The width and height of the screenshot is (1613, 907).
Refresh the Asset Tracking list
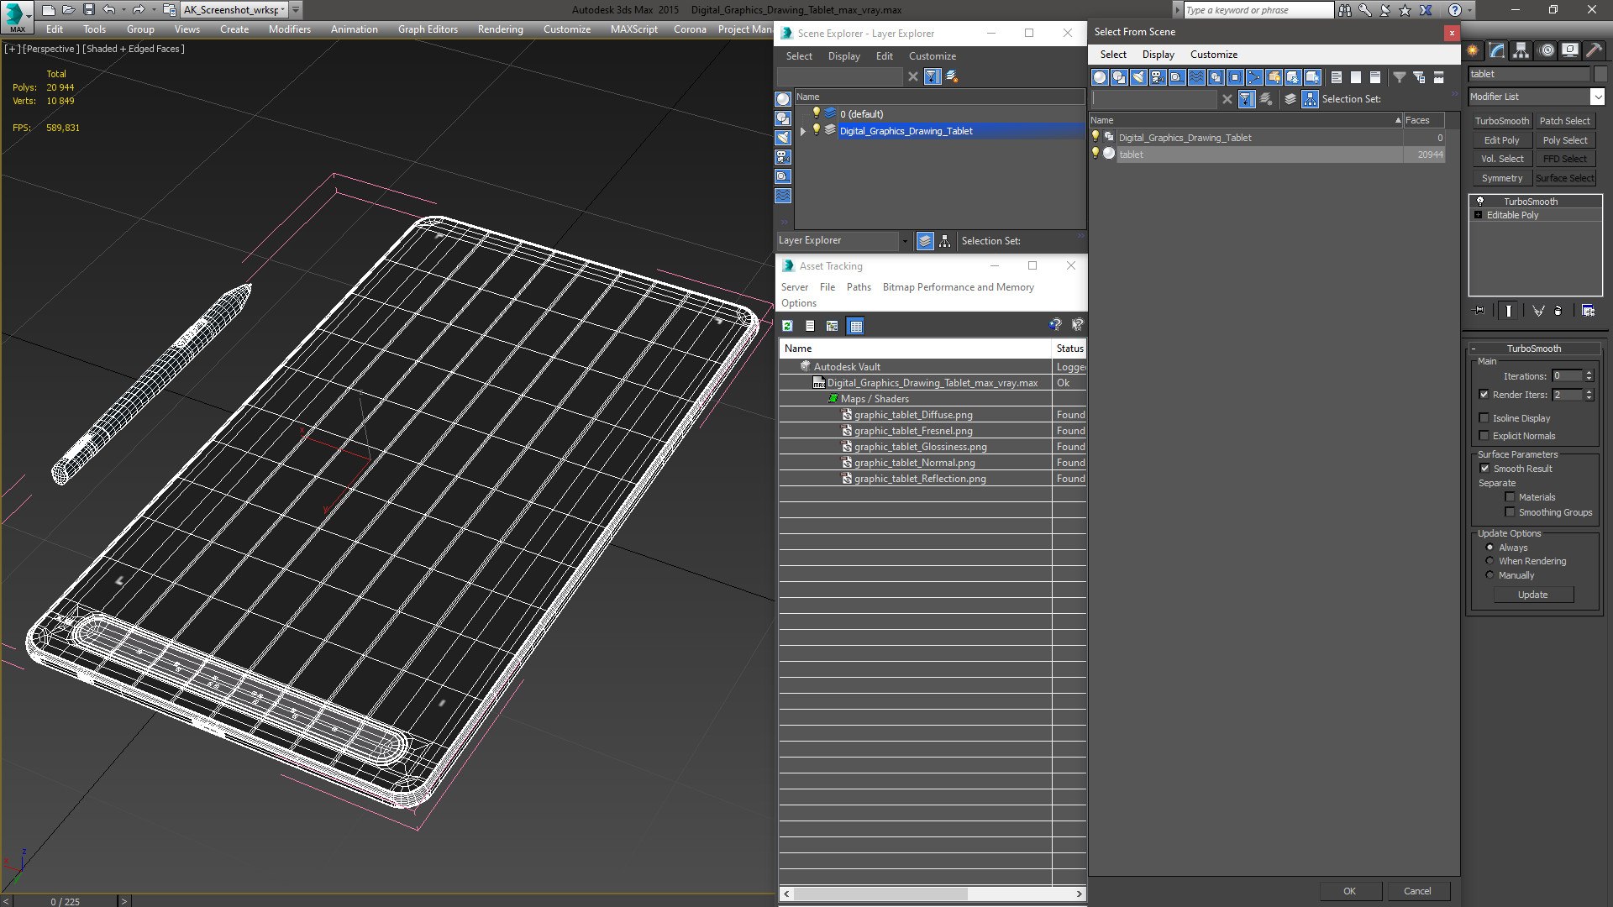(788, 326)
